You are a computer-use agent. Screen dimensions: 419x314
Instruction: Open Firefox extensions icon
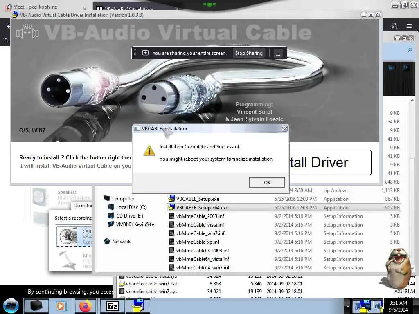point(394,26)
